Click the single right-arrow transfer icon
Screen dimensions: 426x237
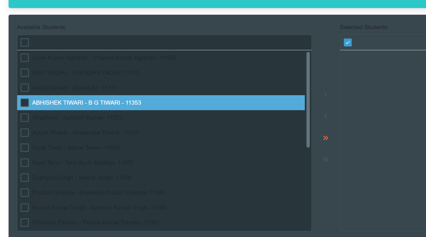[326, 94]
